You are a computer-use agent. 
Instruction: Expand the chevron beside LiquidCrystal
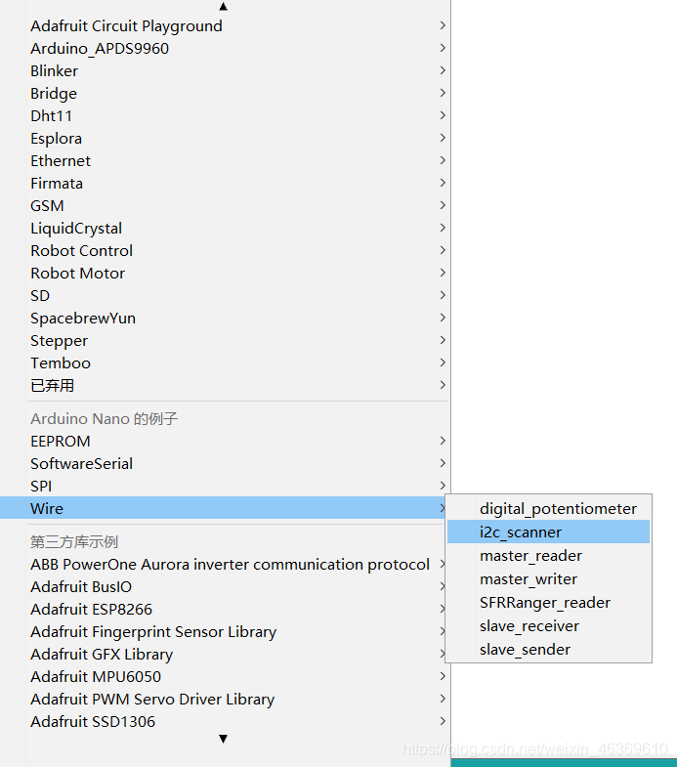coord(443,228)
